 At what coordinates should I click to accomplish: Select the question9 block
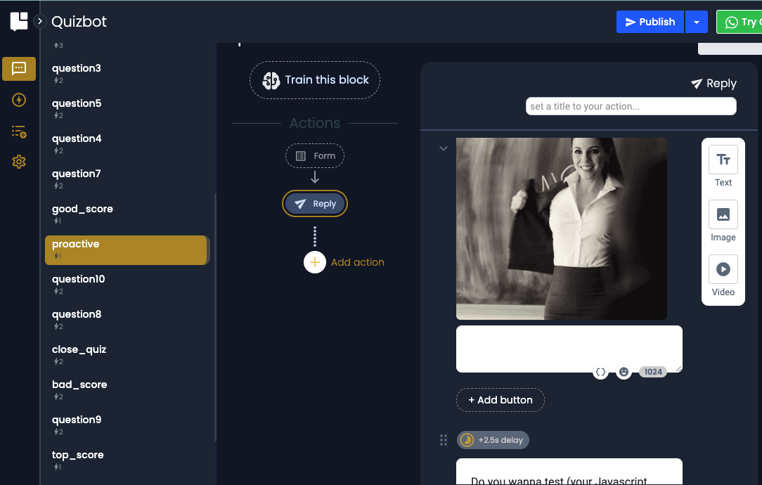pos(127,425)
